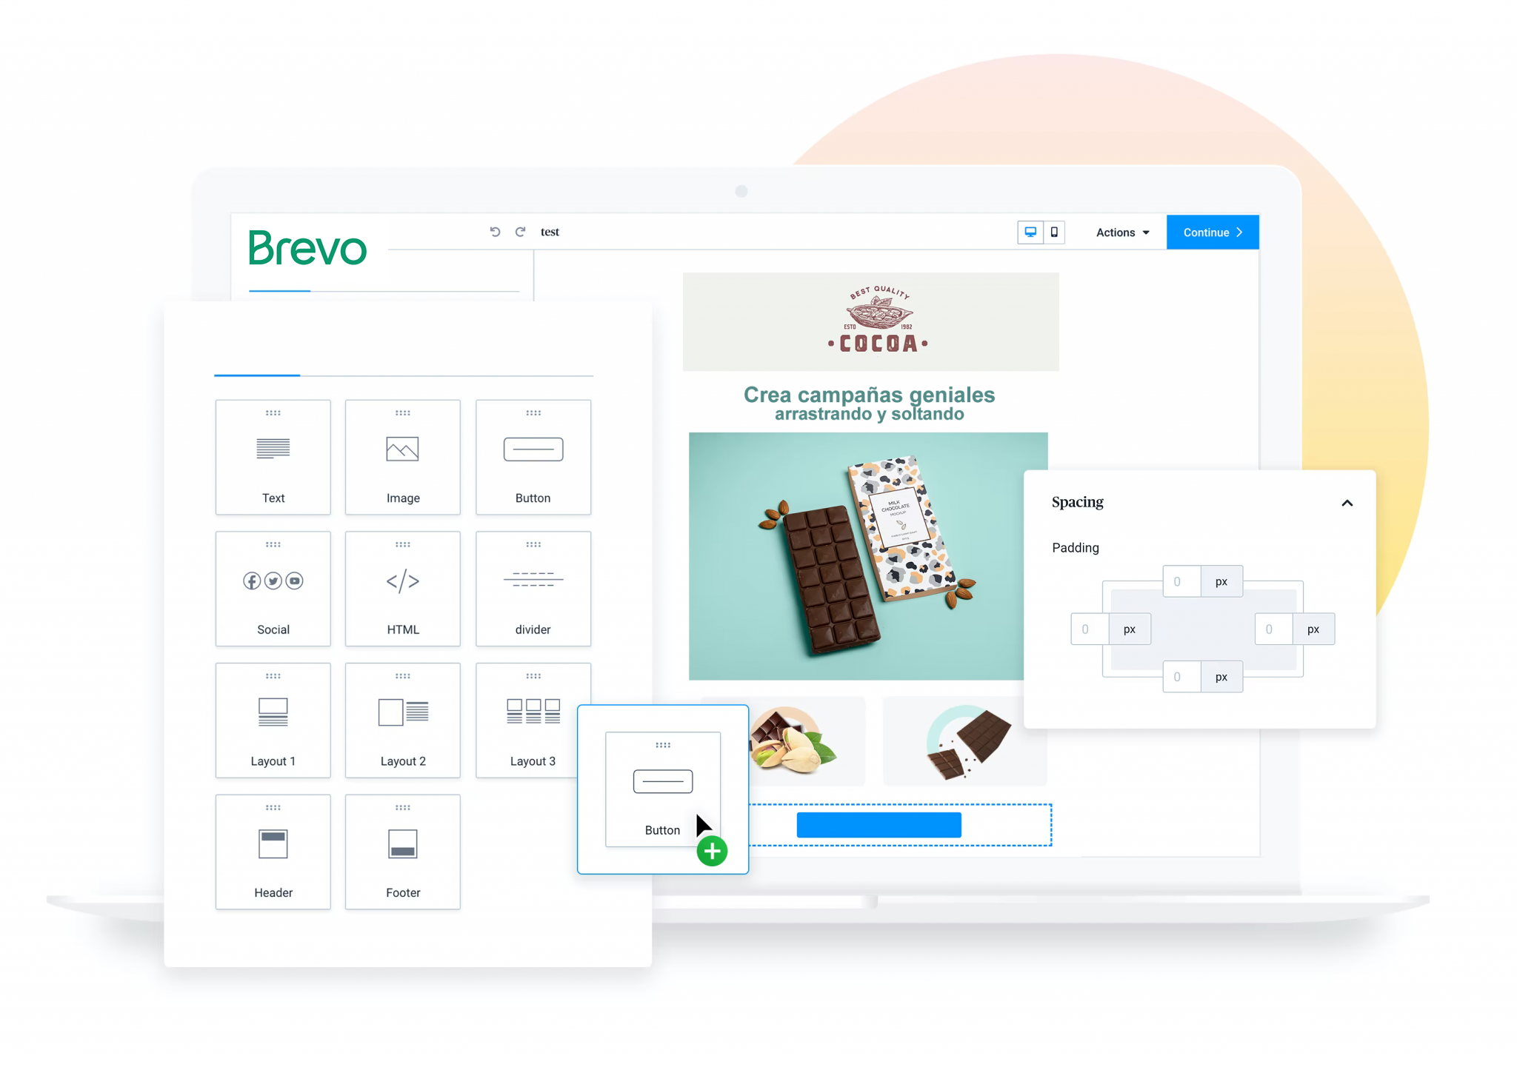
Task: Select the Text content block icon
Action: coord(272,452)
